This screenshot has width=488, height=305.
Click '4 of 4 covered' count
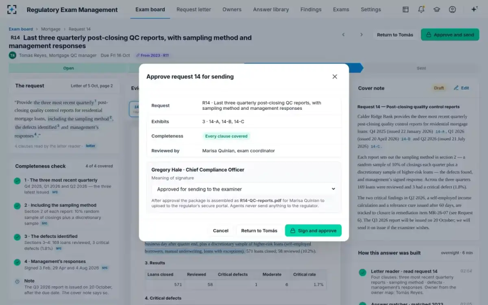point(99,166)
